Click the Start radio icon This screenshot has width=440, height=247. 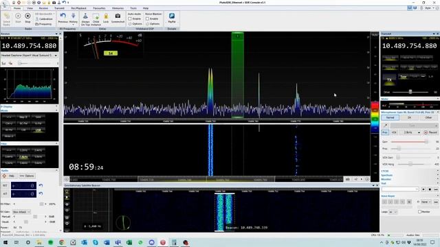point(18,16)
